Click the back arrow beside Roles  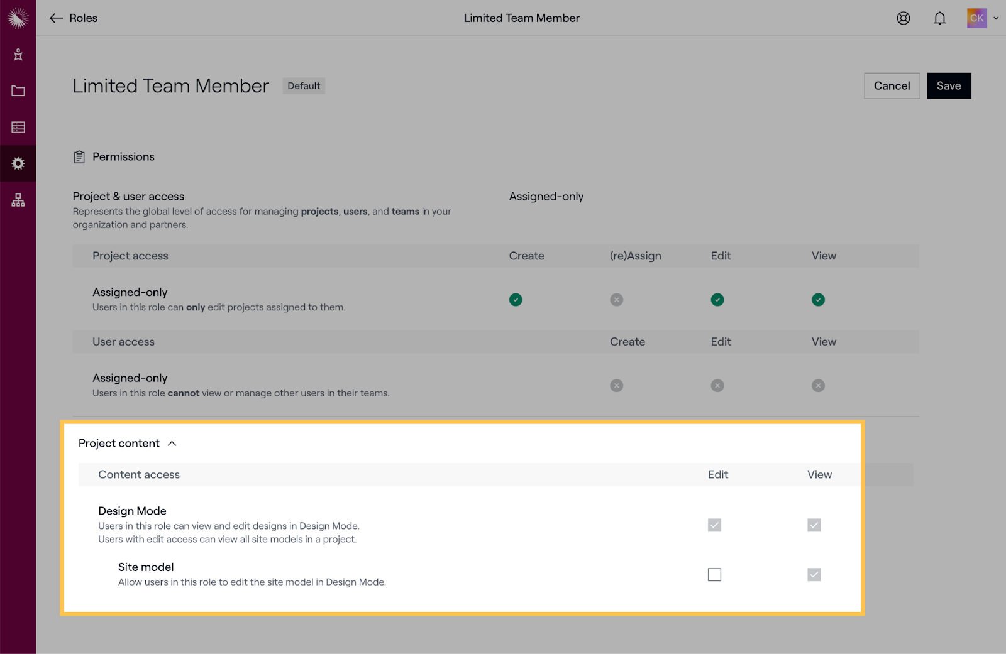[56, 18]
